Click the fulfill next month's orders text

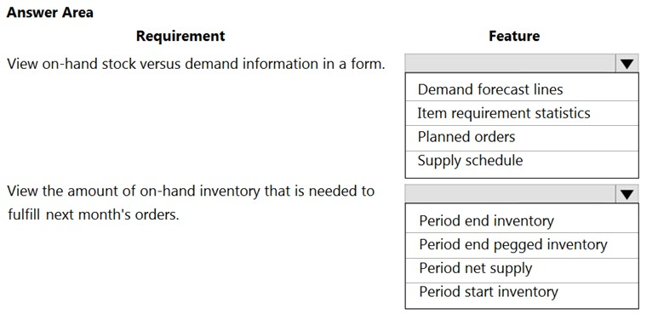pyautogui.click(x=93, y=214)
